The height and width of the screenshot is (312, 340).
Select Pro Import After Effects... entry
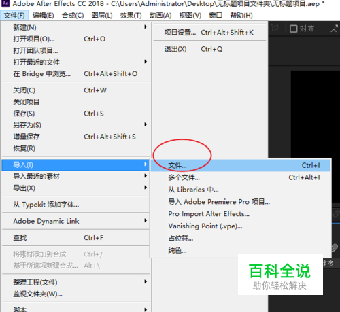(240, 214)
